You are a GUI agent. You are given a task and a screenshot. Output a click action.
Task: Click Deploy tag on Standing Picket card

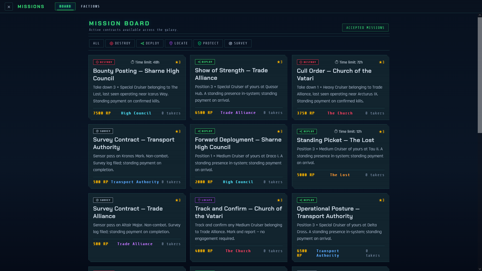point(307,131)
